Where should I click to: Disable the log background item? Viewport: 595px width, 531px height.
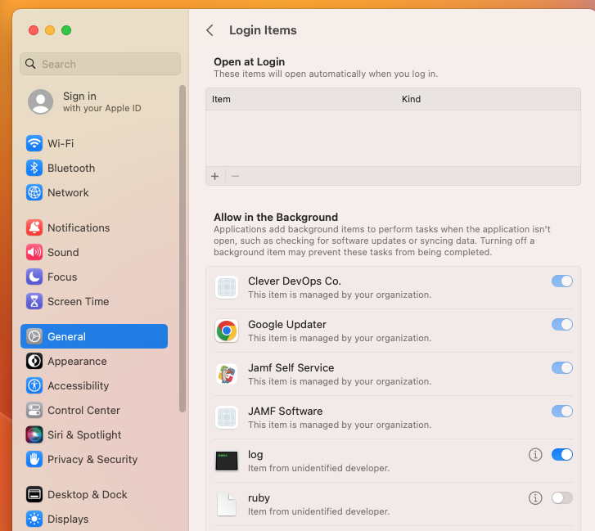pyautogui.click(x=562, y=454)
